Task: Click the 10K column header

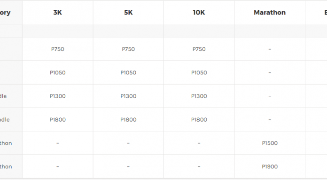Action: point(199,13)
